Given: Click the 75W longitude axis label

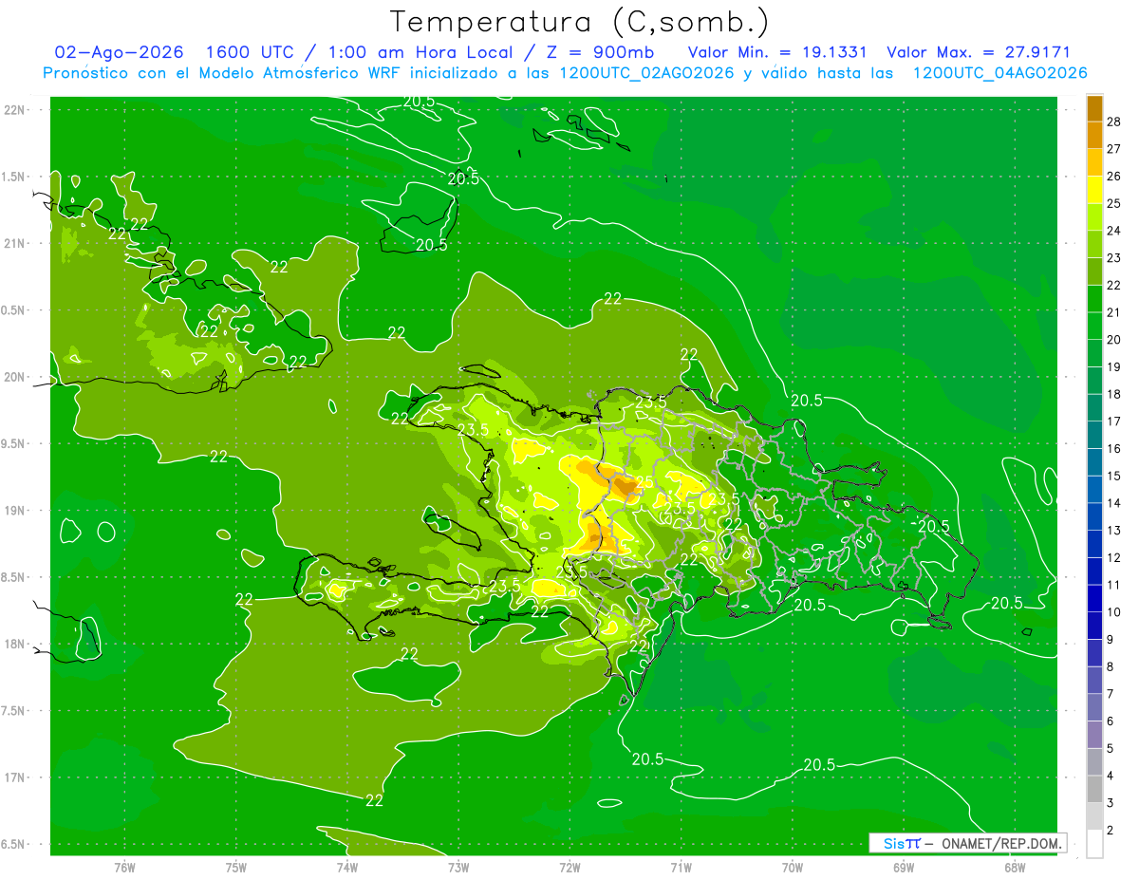Looking at the screenshot, I should pos(235,867).
